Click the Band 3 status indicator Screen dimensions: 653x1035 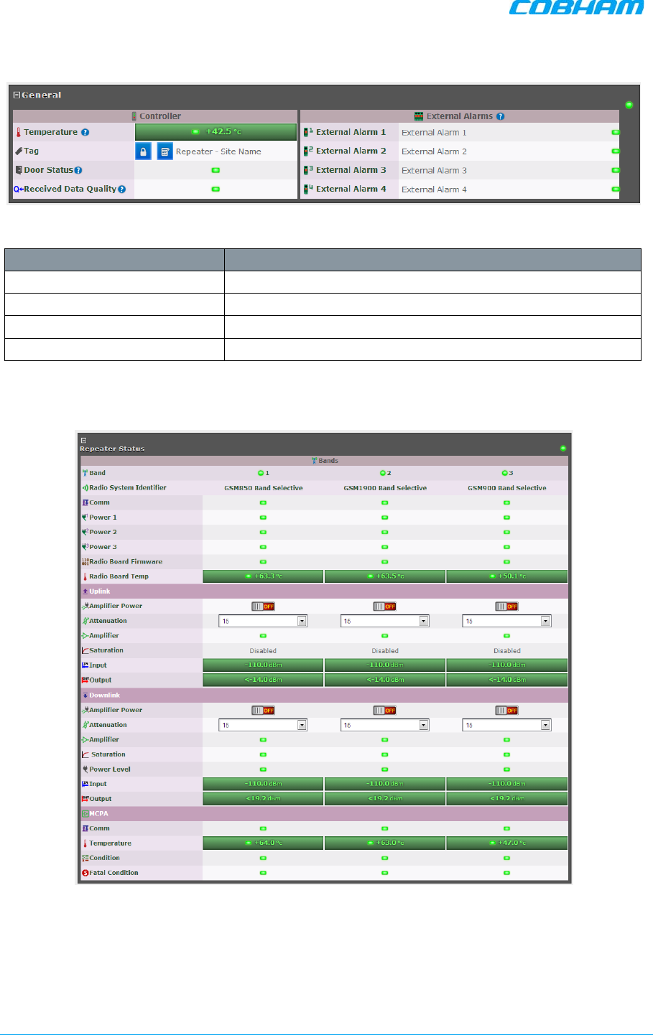(505, 473)
